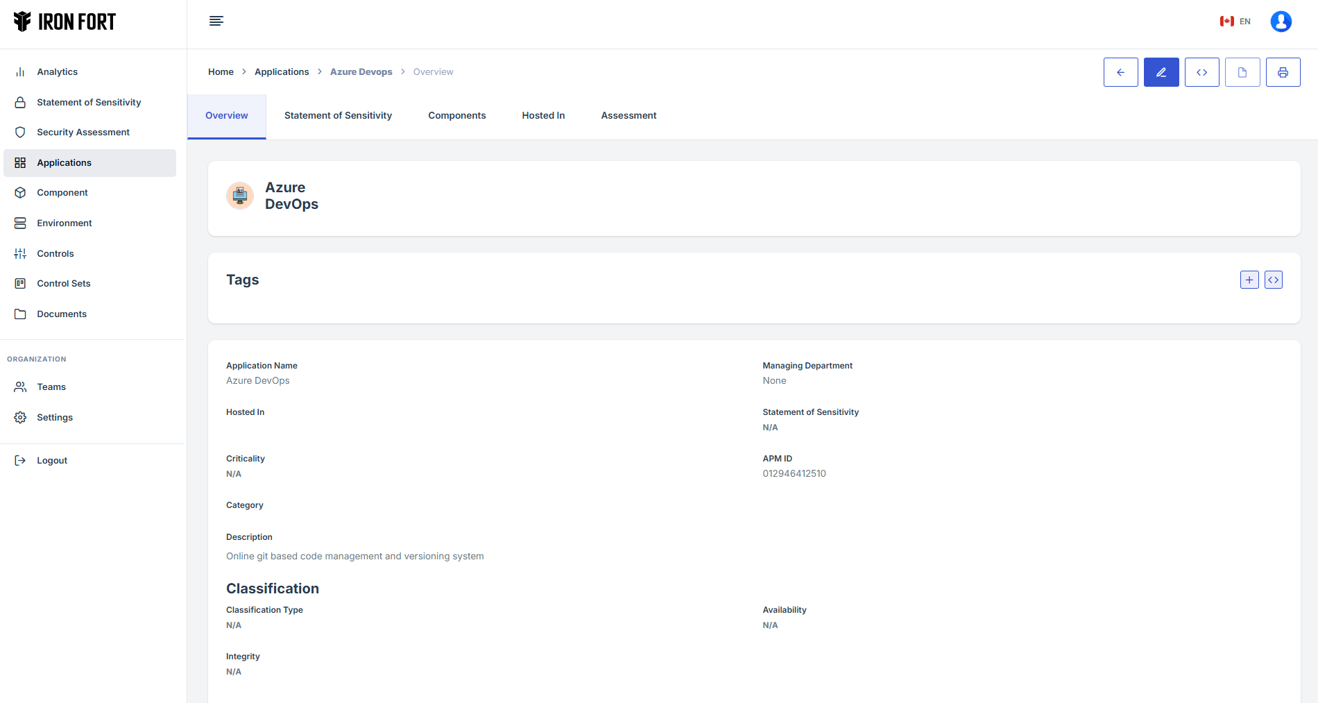Image resolution: width=1318 pixels, height=703 pixels.
Task: Open Control Sets in the sidebar
Action: (64, 284)
